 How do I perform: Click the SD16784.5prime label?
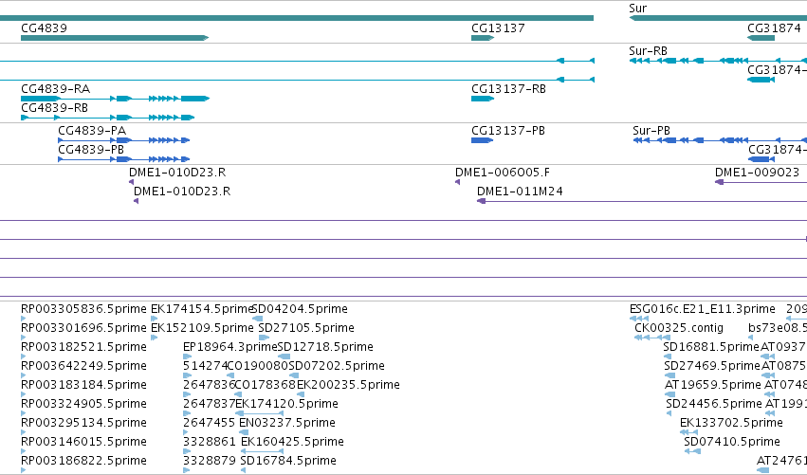(288, 461)
